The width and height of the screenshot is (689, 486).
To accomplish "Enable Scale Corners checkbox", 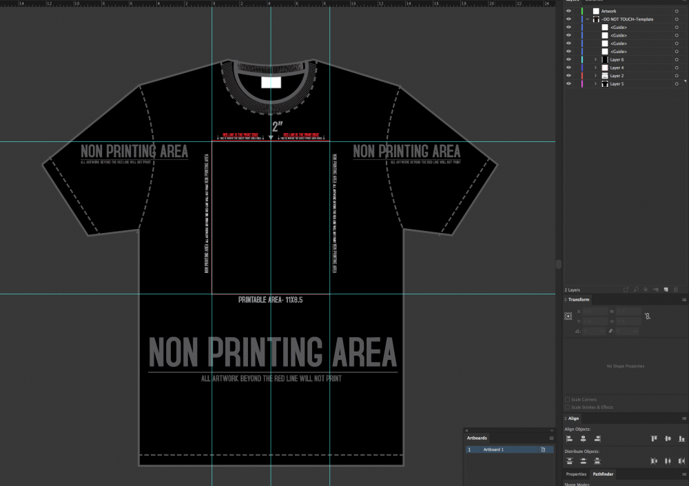I will click(567, 400).
